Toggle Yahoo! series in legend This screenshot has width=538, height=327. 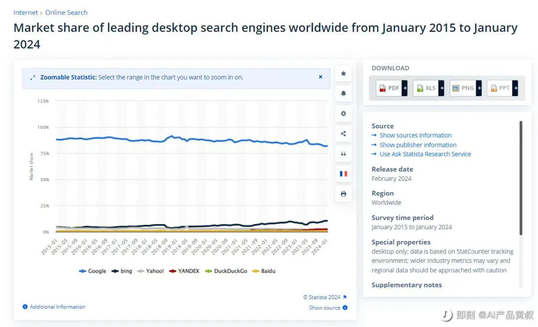click(150, 271)
